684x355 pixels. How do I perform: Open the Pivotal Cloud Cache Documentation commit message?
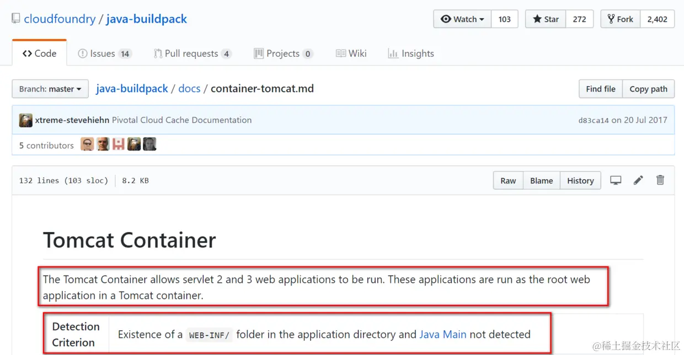(x=181, y=120)
